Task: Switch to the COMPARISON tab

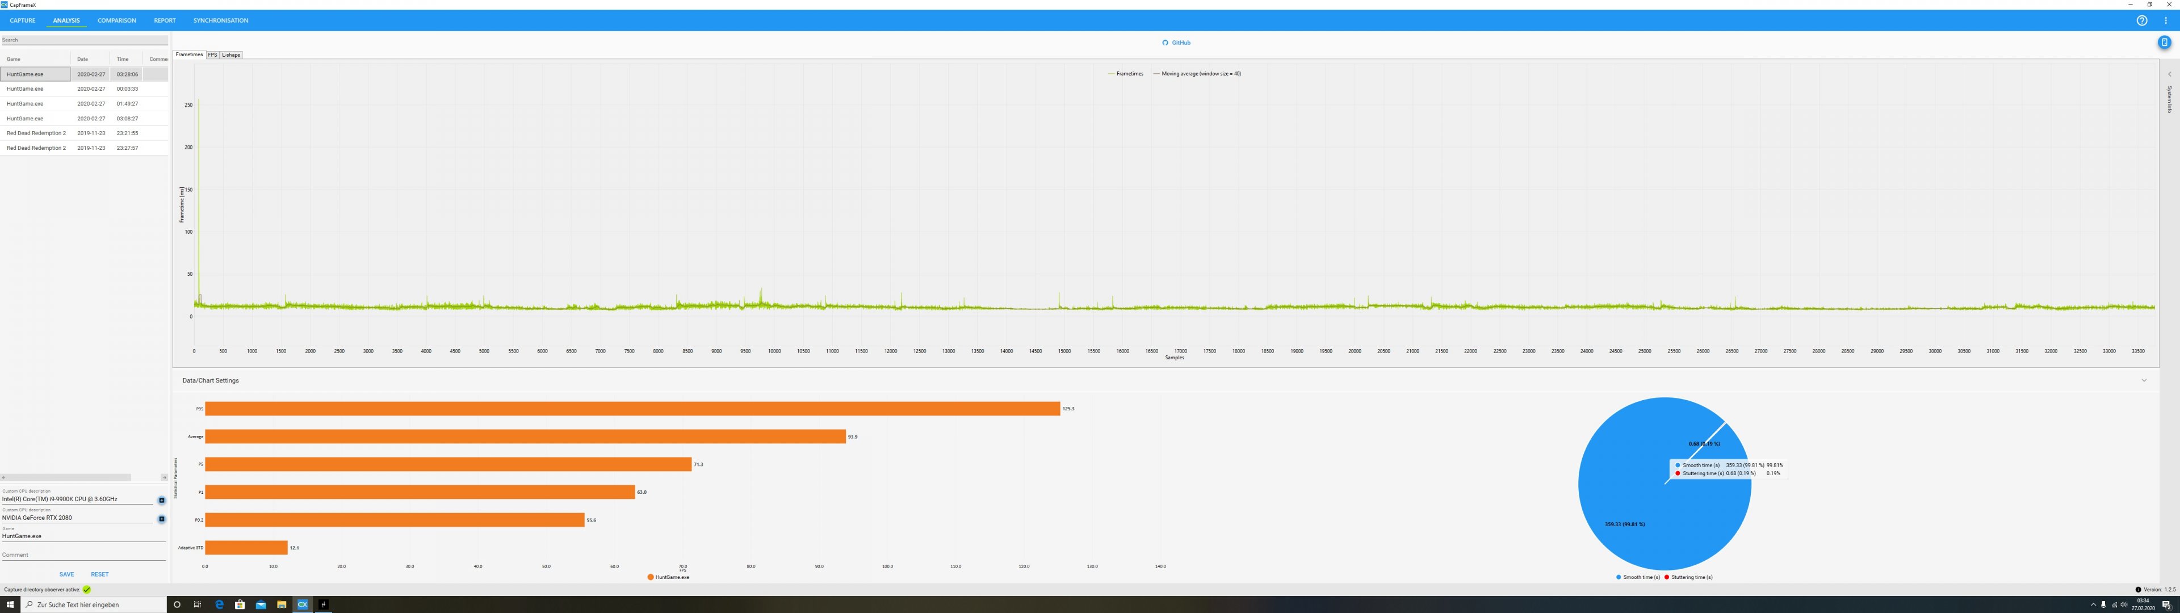Action: tap(116, 20)
